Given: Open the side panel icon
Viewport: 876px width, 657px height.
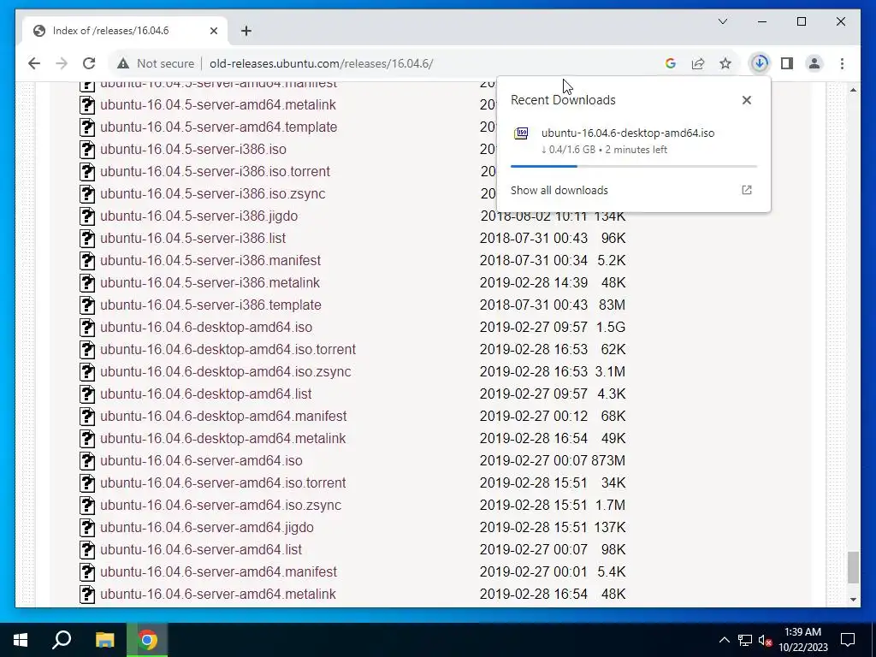Looking at the screenshot, I should point(787,63).
